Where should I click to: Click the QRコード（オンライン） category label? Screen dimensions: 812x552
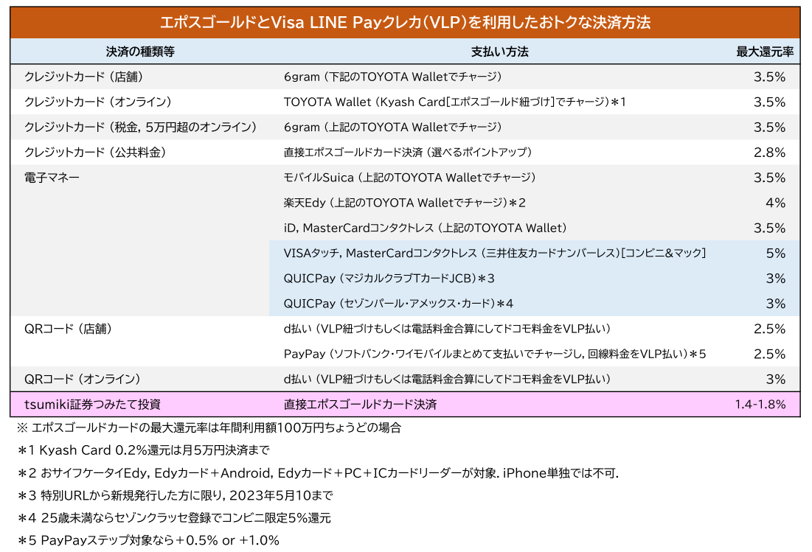(83, 380)
